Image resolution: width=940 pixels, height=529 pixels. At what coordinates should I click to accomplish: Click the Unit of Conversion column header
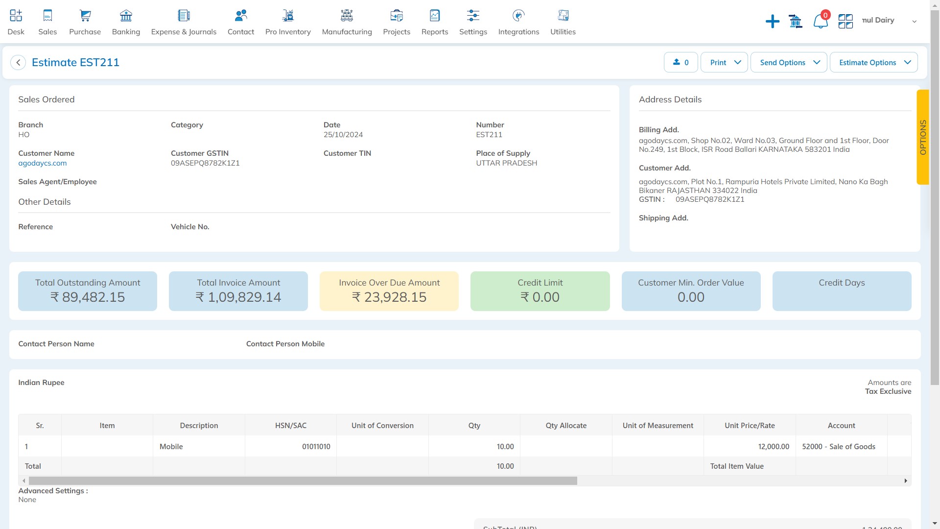point(382,425)
